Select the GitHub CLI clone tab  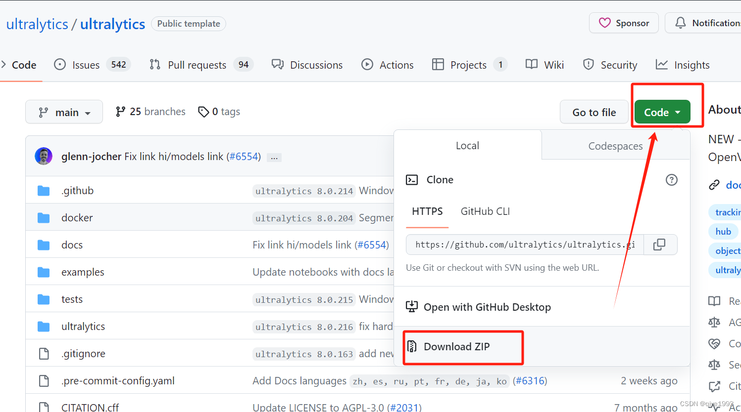(x=485, y=211)
